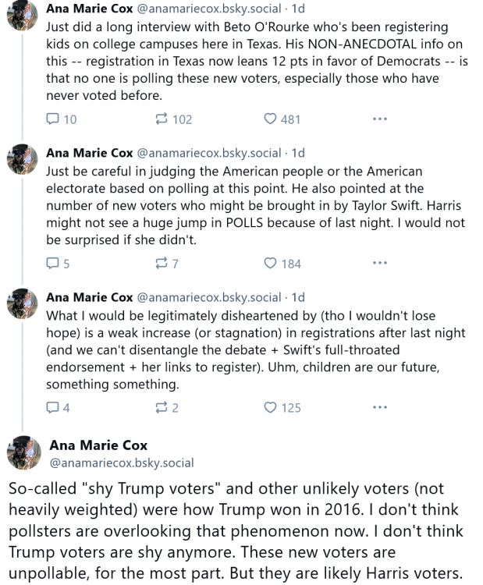This screenshot has width=483, height=585.
Task: Open more options on third post
Action: (380, 407)
